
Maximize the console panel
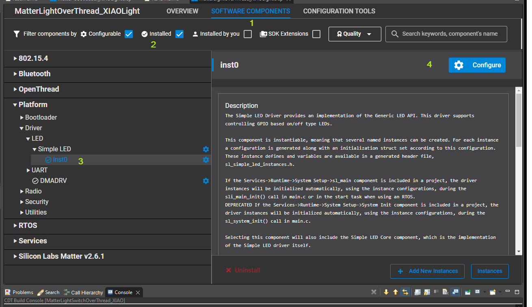(x=517, y=292)
